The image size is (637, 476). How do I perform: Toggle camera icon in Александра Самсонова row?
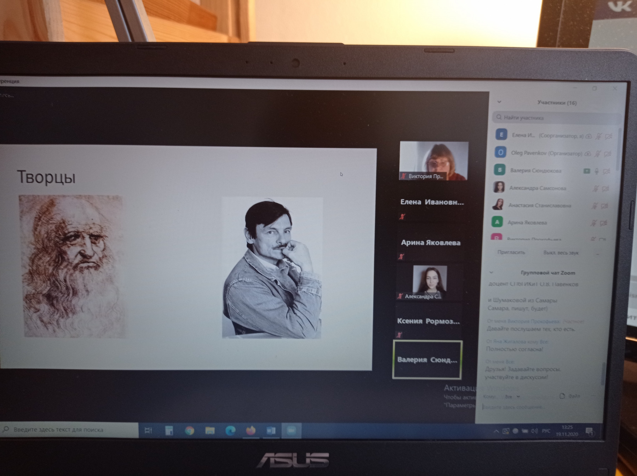606,189
